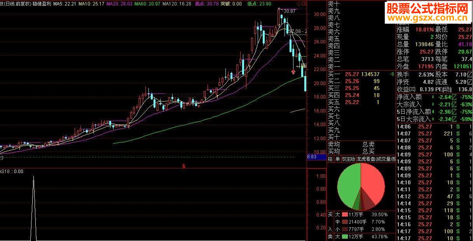Select the 14:15 tick with volume 118
This screenshot has height=241, width=473.
pos(435,210)
